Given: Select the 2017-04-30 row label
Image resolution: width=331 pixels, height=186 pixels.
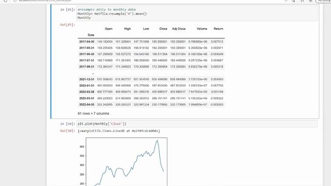Looking at the screenshot, I should coord(87,42).
